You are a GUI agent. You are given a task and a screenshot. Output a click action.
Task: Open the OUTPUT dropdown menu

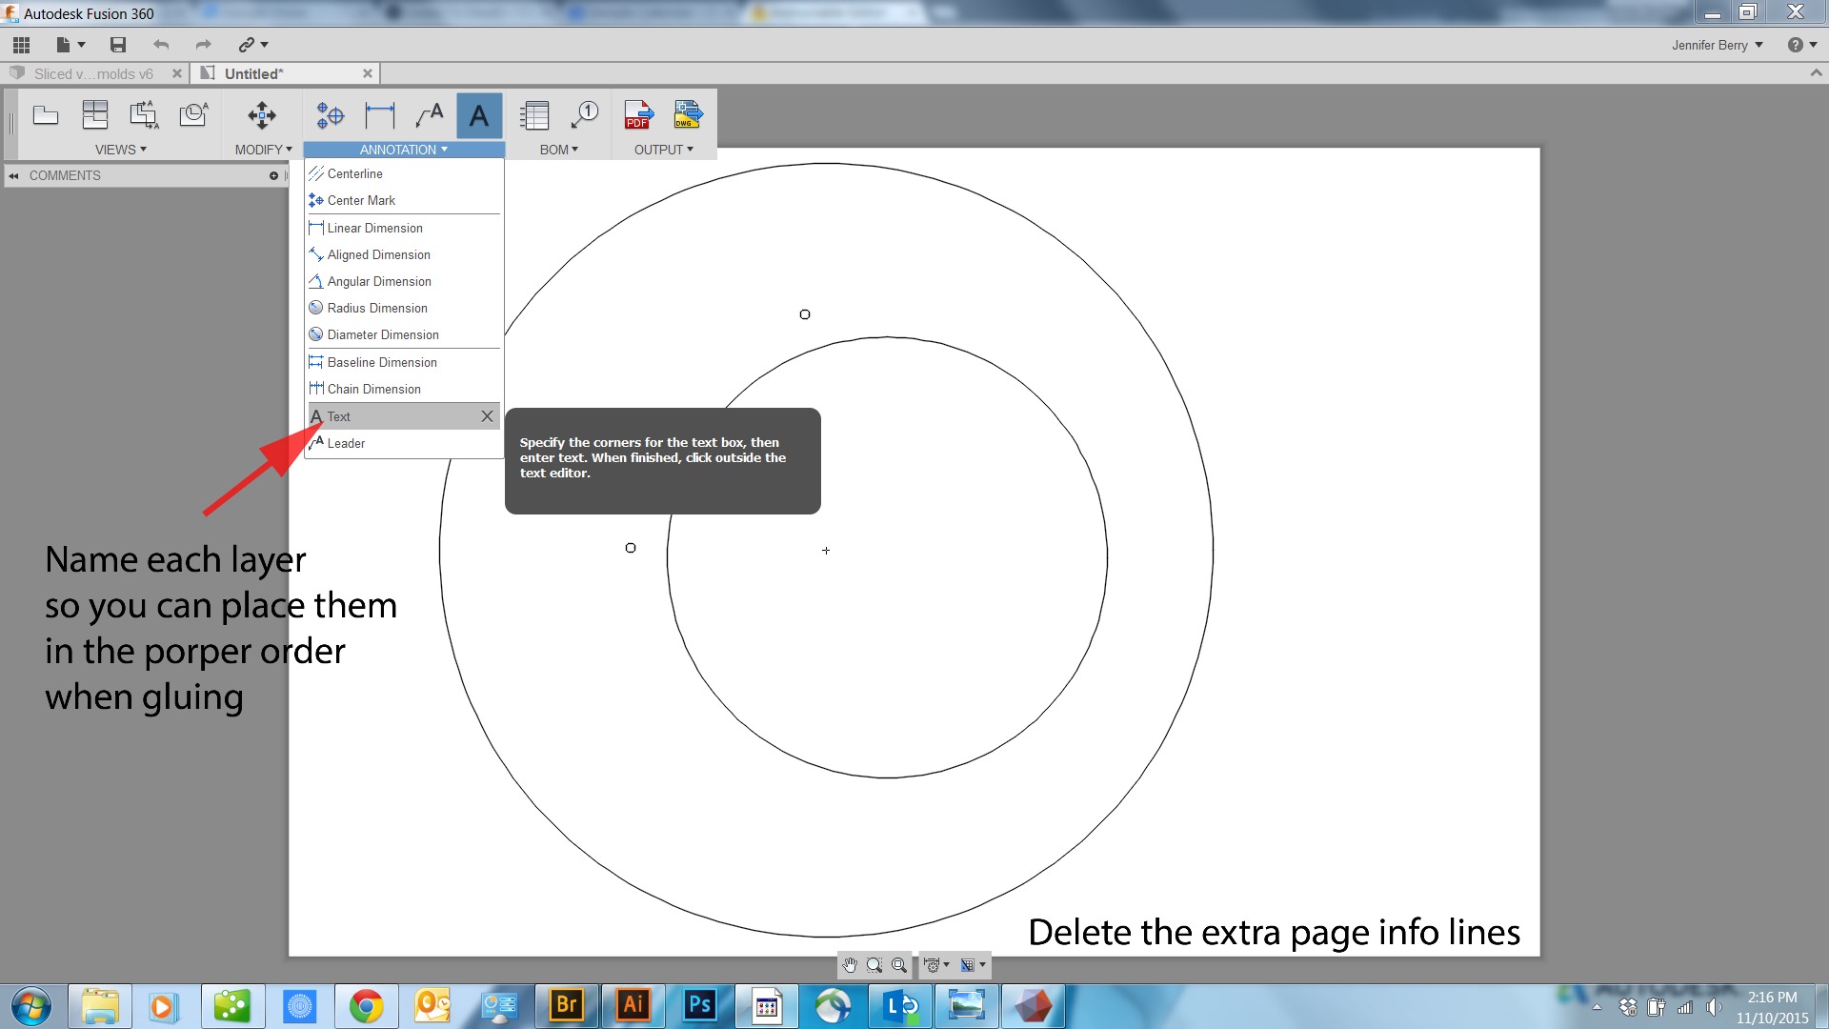(664, 150)
